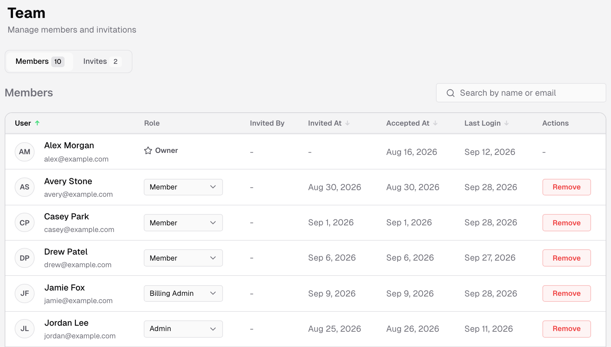
Task: Click Alex Morgan's Aug 16, 2026 accepted date
Action: [412, 152]
